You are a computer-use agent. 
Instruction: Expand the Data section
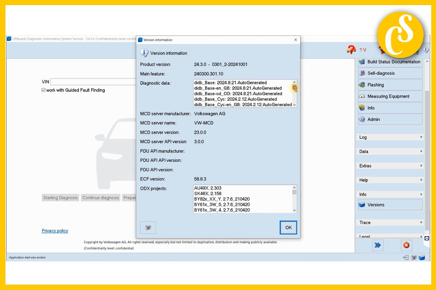point(390,152)
